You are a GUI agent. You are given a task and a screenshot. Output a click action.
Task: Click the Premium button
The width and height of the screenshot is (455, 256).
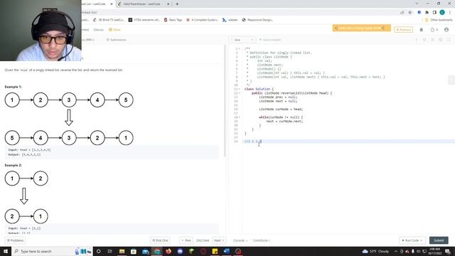coord(403,30)
